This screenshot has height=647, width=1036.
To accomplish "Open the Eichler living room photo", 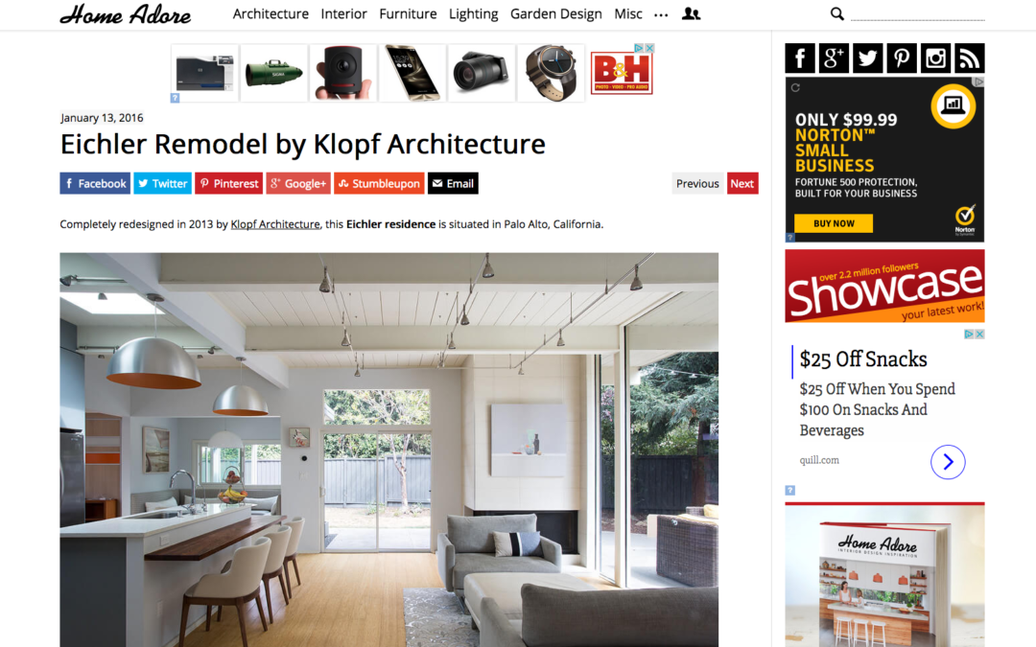I will point(389,450).
